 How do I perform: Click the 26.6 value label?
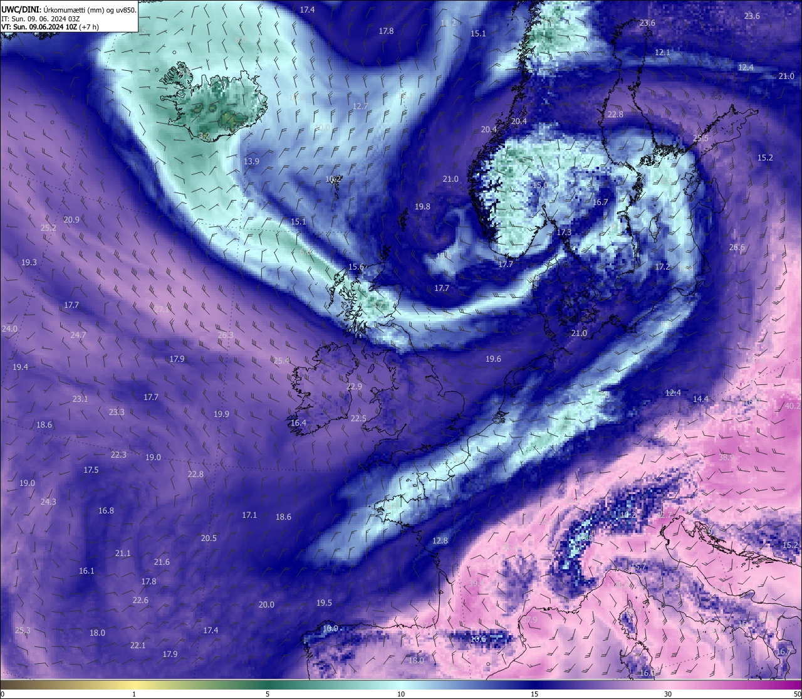(x=737, y=248)
